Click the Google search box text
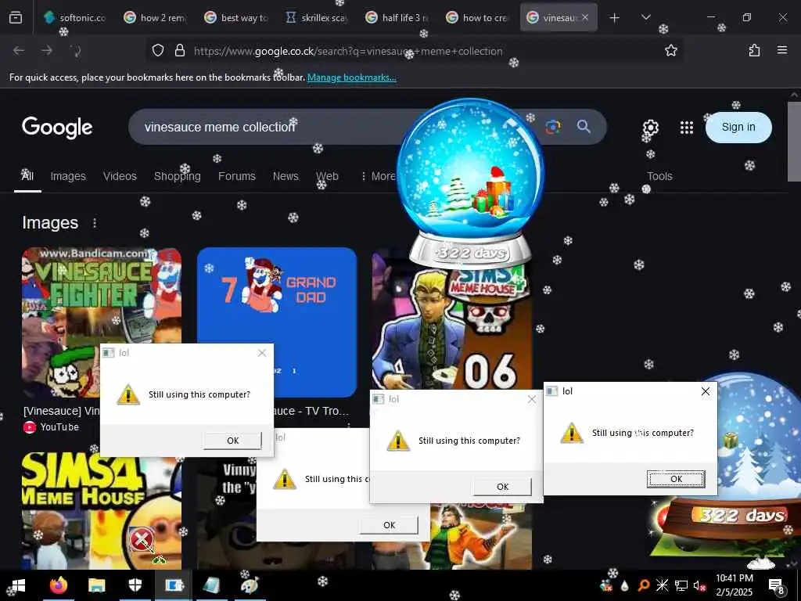 [x=220, y=128]
